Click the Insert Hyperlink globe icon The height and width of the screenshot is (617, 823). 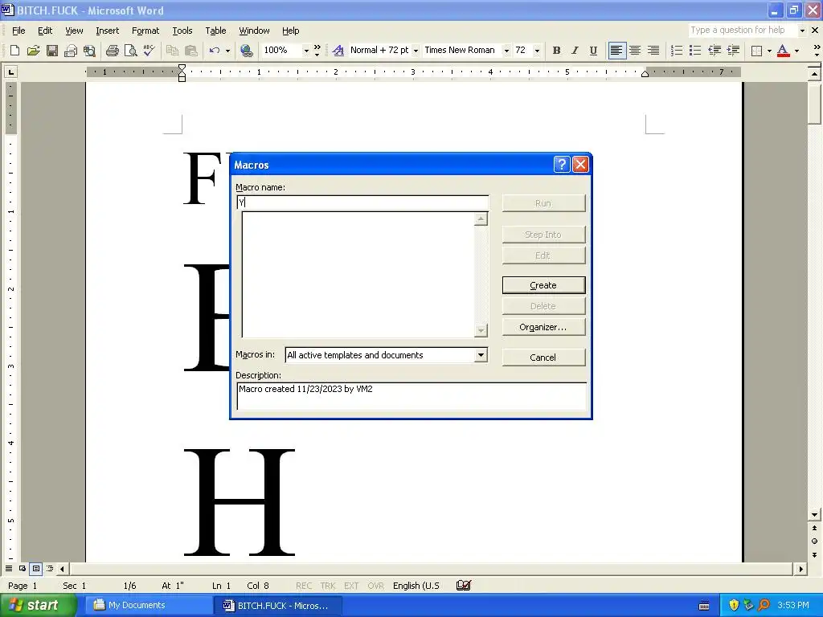(246, 51)
